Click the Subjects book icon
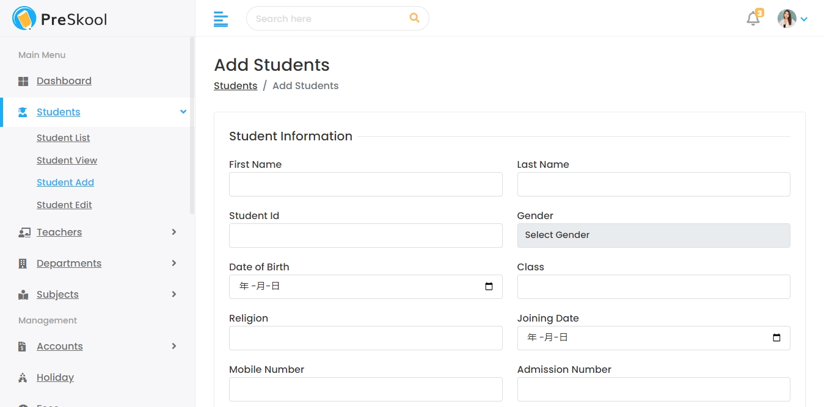Viewport: 824px width, 407px height. (x=23, y=295)
